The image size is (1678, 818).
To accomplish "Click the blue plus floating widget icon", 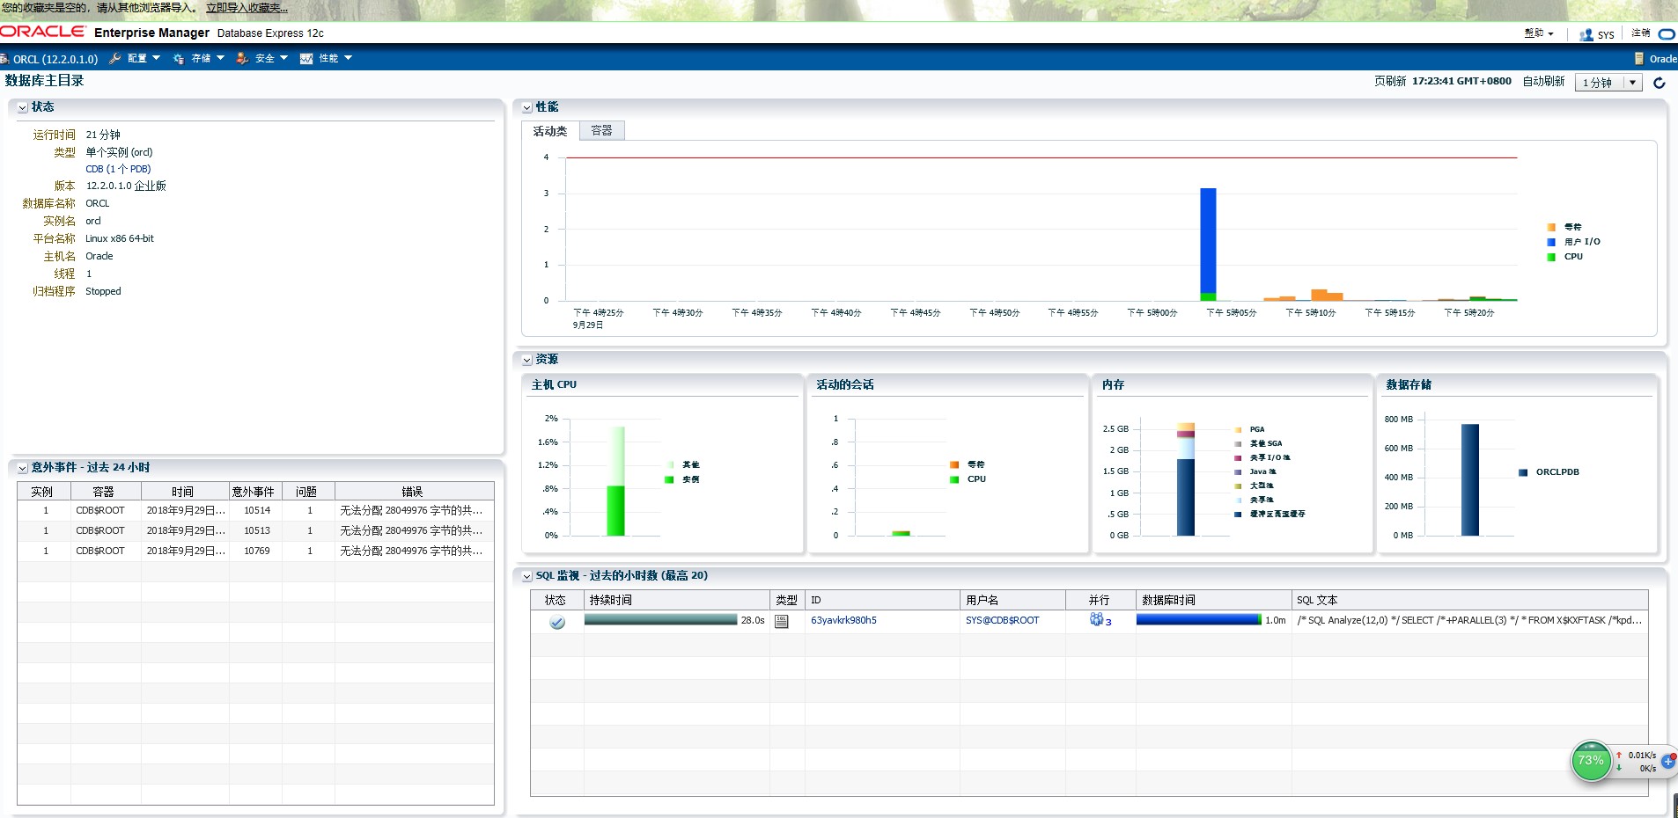I will tap(1668, 761).
